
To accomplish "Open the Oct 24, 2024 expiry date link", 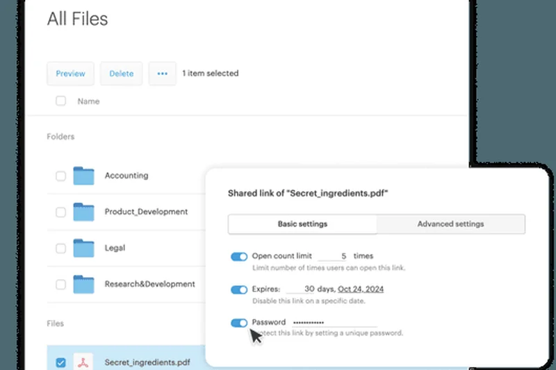I will 361,289.
